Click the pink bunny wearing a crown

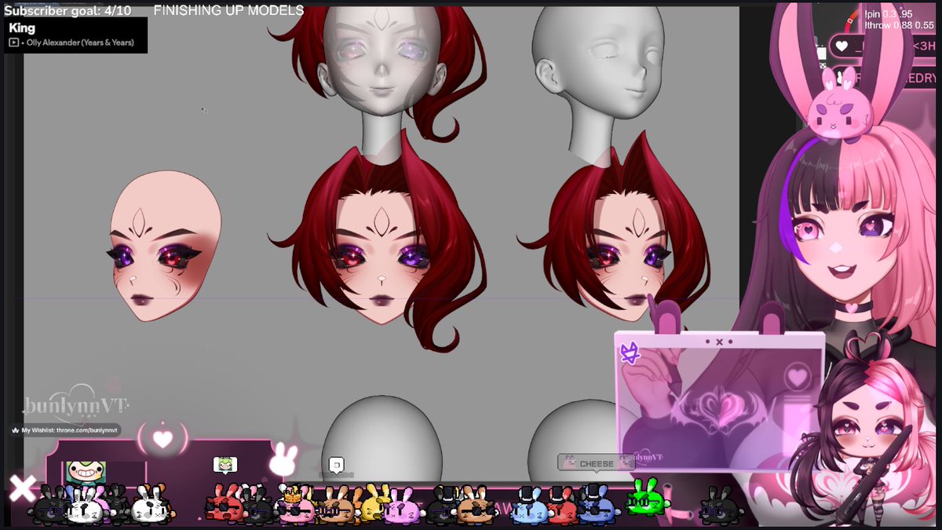click(295, 503)
